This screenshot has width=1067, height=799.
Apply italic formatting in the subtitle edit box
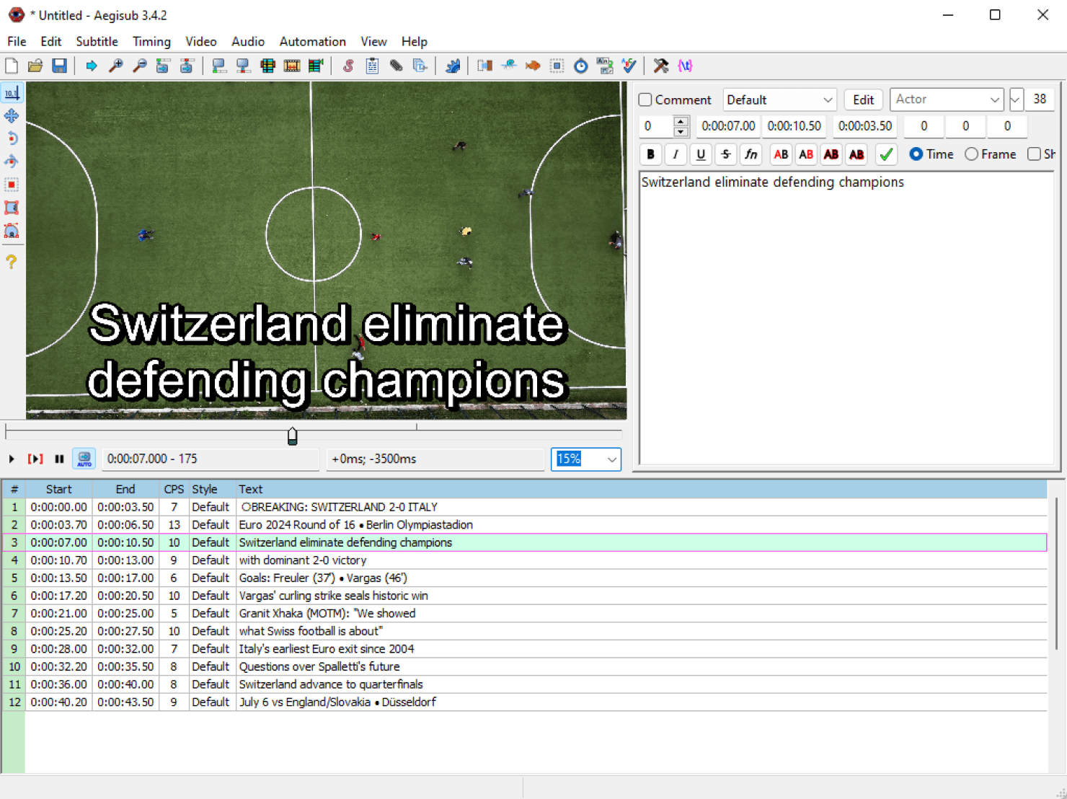(x=676, y=154)
